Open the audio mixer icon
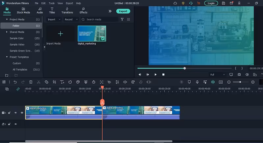 (205, 82)
